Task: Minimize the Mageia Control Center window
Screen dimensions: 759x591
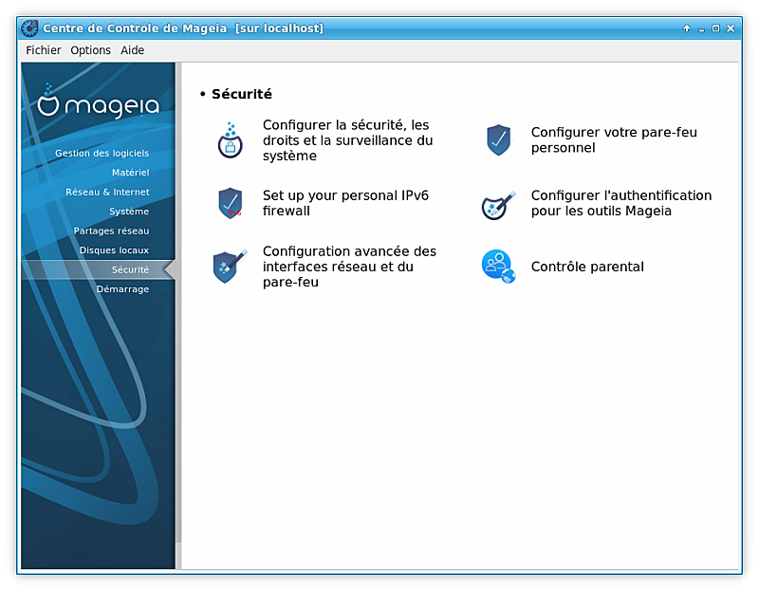Action: pyautogui.click(x=701, y=28)
